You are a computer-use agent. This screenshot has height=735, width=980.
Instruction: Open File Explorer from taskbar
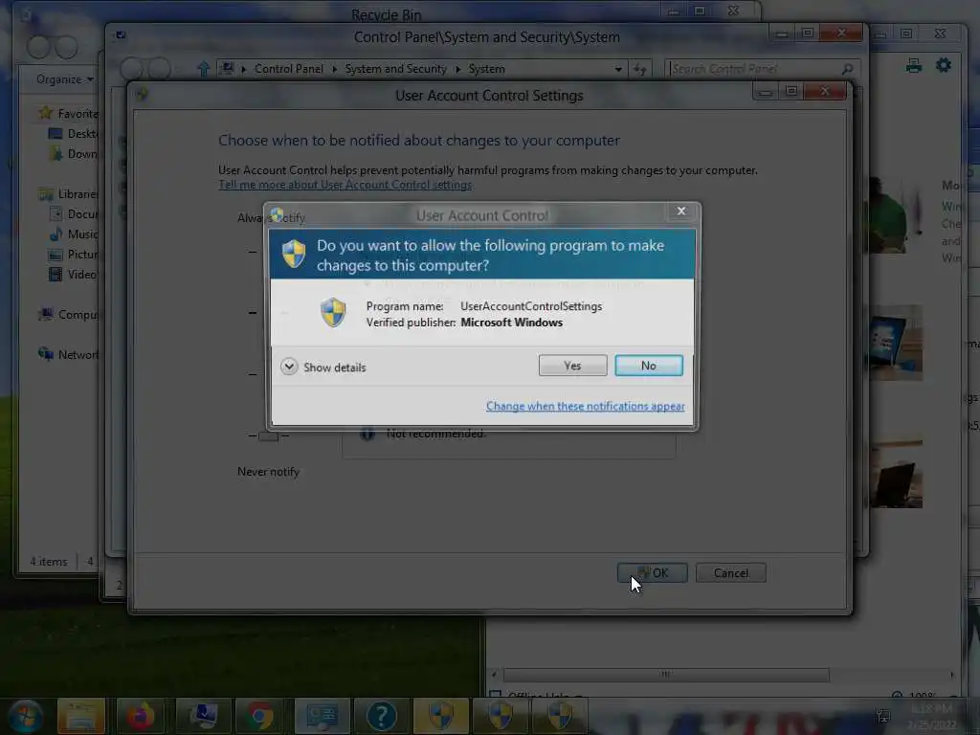tap(81, 716)
